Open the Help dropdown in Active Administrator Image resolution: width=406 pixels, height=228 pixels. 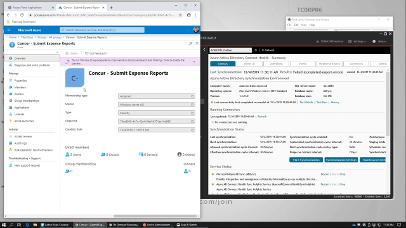(379, 41)
